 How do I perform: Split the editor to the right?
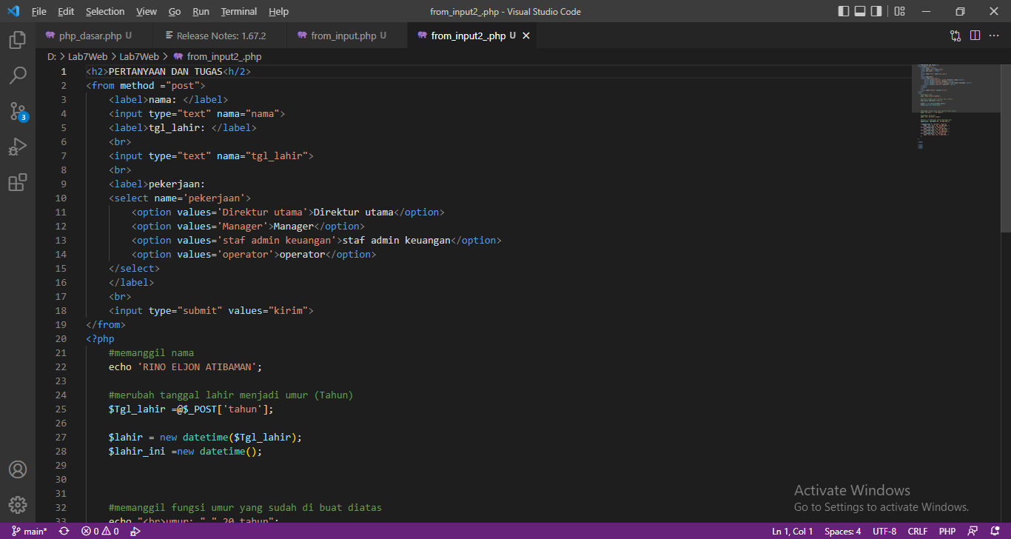(975, 36)
